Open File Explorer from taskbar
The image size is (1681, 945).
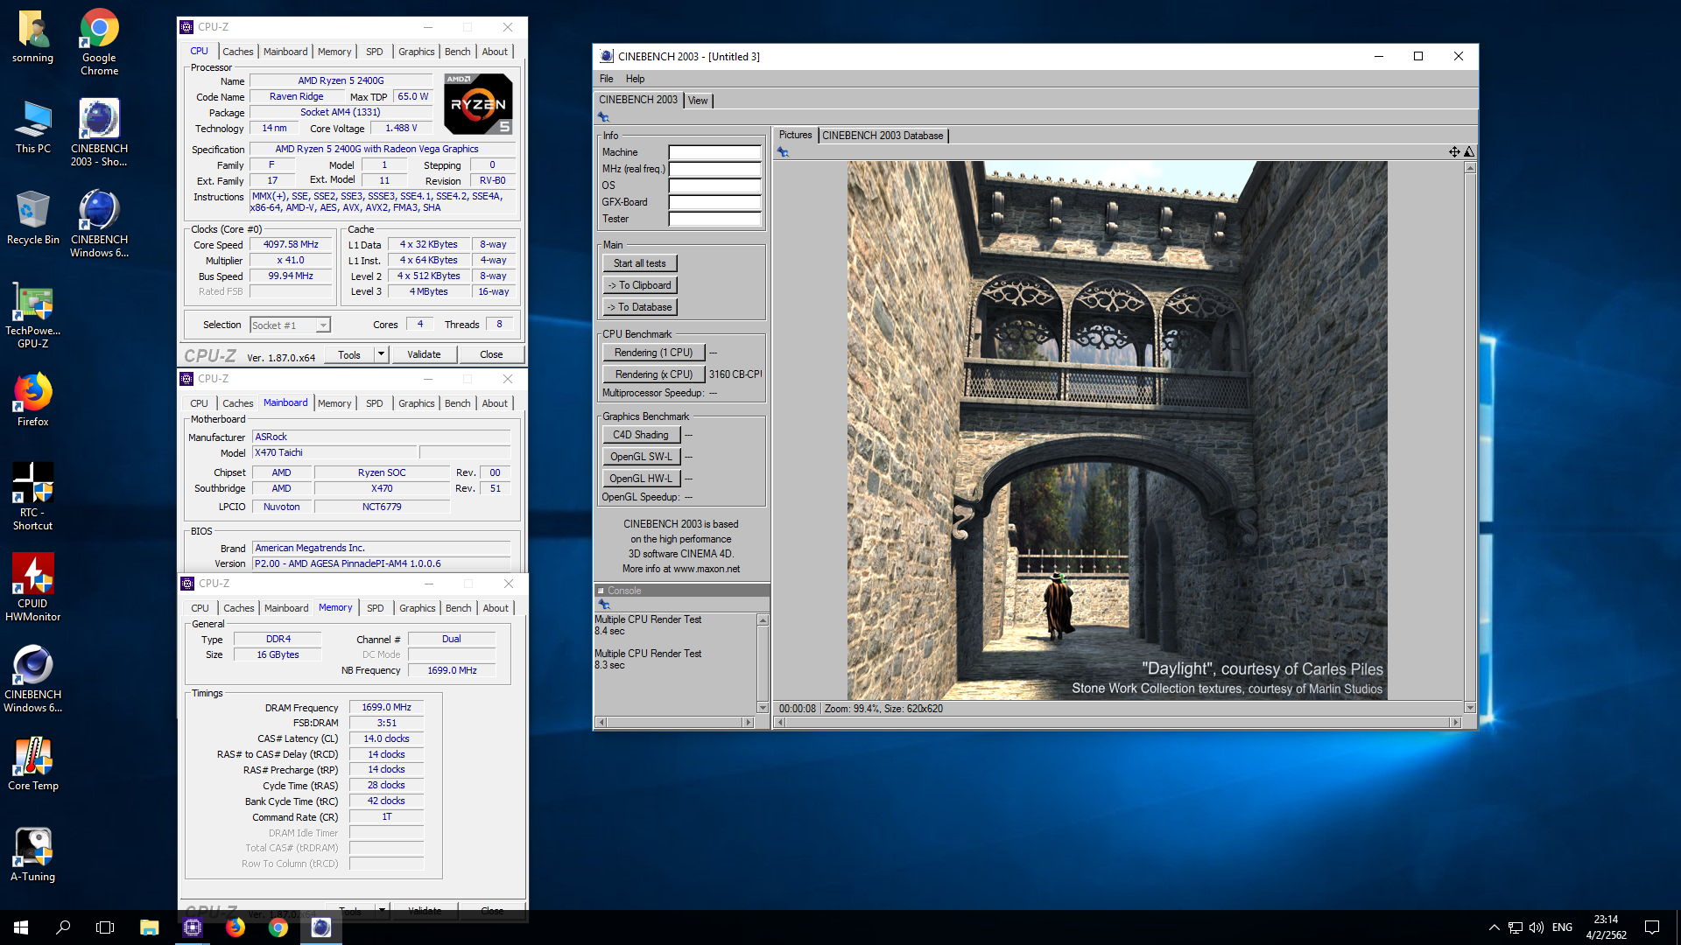pos(149,927)
